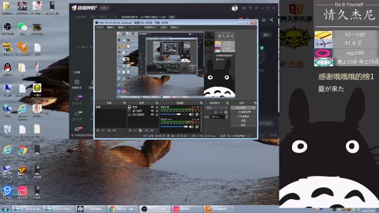Toggle visibility of Image source
Screen dimensions: 379x213
152,107
